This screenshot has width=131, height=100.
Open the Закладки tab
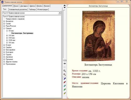click(24, 6)
